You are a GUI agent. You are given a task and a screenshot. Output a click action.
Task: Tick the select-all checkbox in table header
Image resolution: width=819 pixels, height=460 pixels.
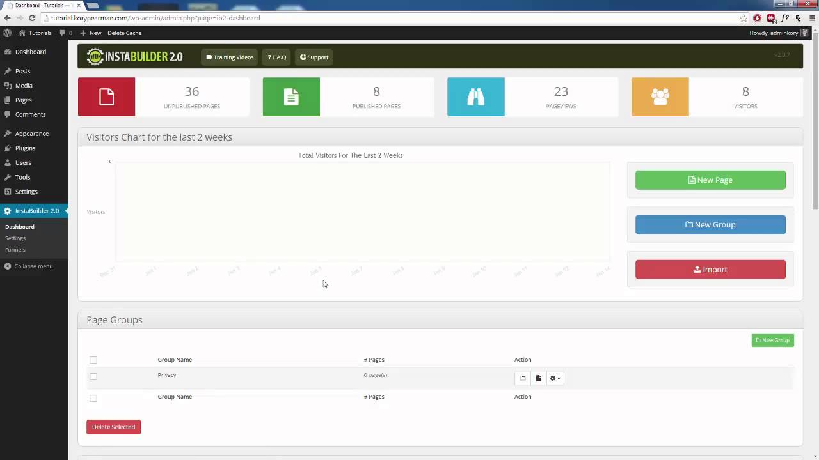pyautogui.click(x=93, y=360)
